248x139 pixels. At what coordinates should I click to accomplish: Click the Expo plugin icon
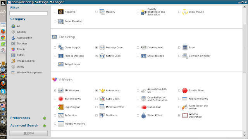[x=185, y=47]
